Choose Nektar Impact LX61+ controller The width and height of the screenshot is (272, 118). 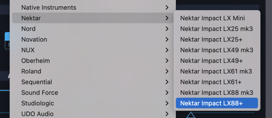211,82
